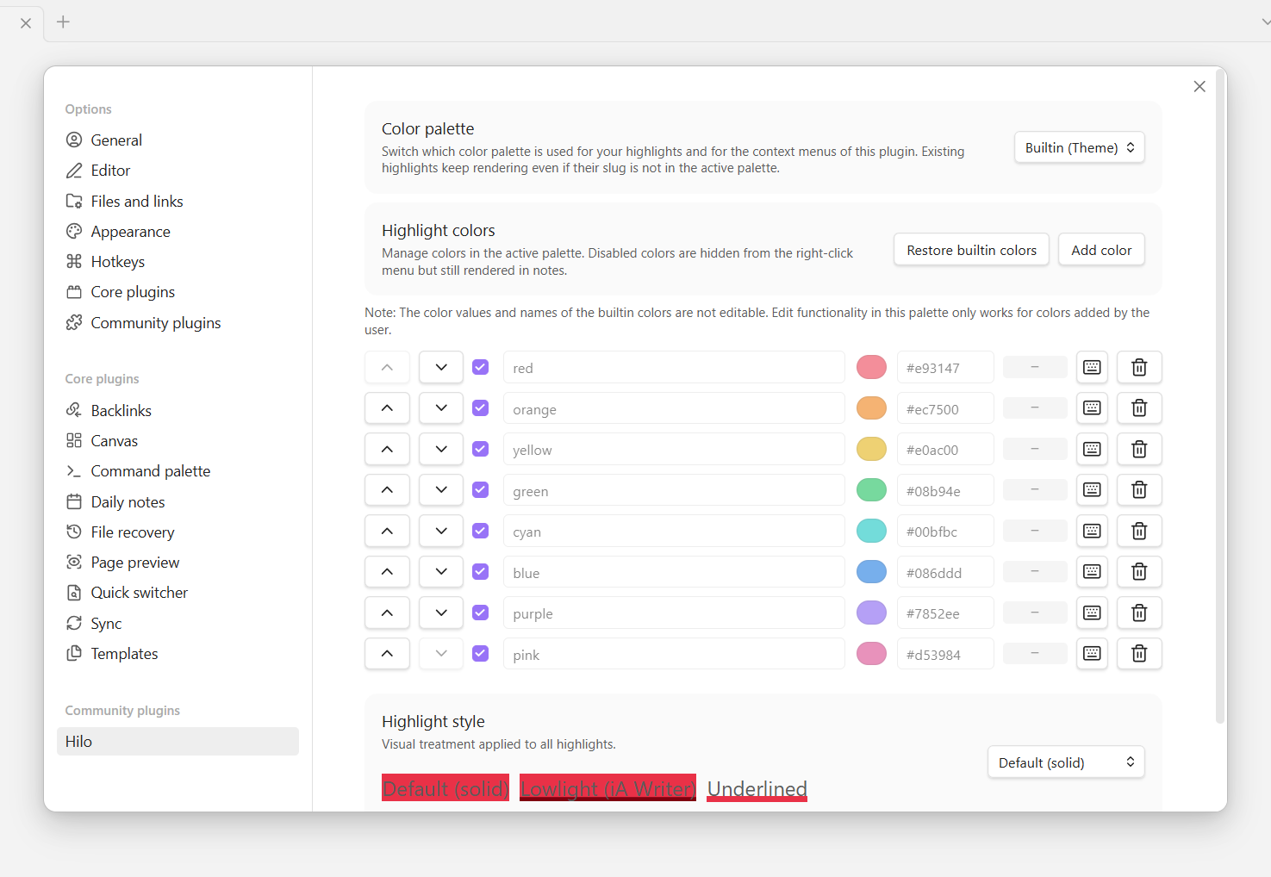The image size is (1271, 877).
Task: Move blue up with the arrow button
Action: pyautogui.click(x=387, y=572)
